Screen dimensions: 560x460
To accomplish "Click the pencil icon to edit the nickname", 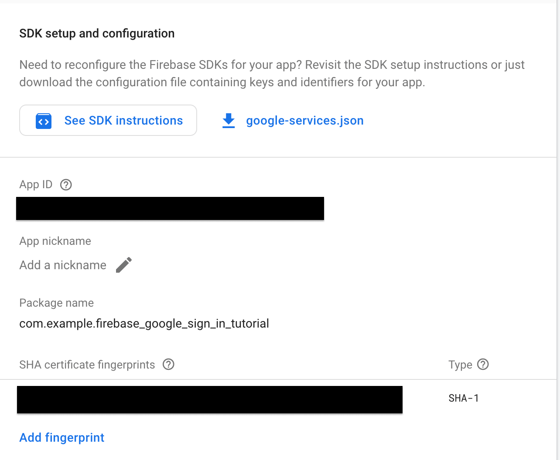I will (124, 265).
